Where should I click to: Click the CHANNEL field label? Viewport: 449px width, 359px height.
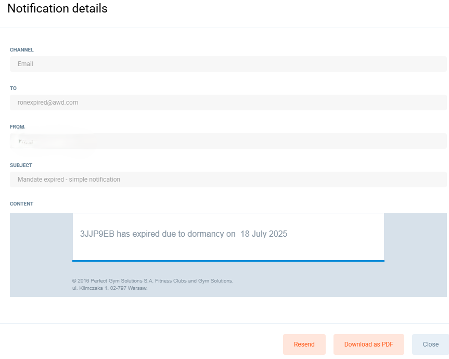click(22, 50)
